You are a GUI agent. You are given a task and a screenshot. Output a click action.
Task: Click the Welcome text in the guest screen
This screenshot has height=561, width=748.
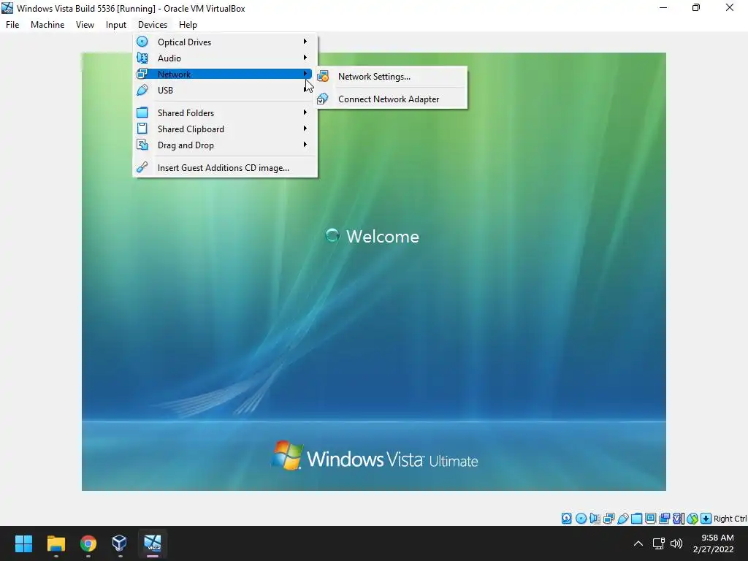(383, 237)
